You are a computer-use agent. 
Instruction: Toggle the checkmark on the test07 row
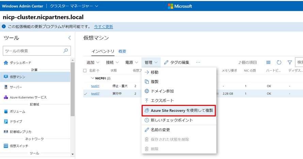click(85, 94)
